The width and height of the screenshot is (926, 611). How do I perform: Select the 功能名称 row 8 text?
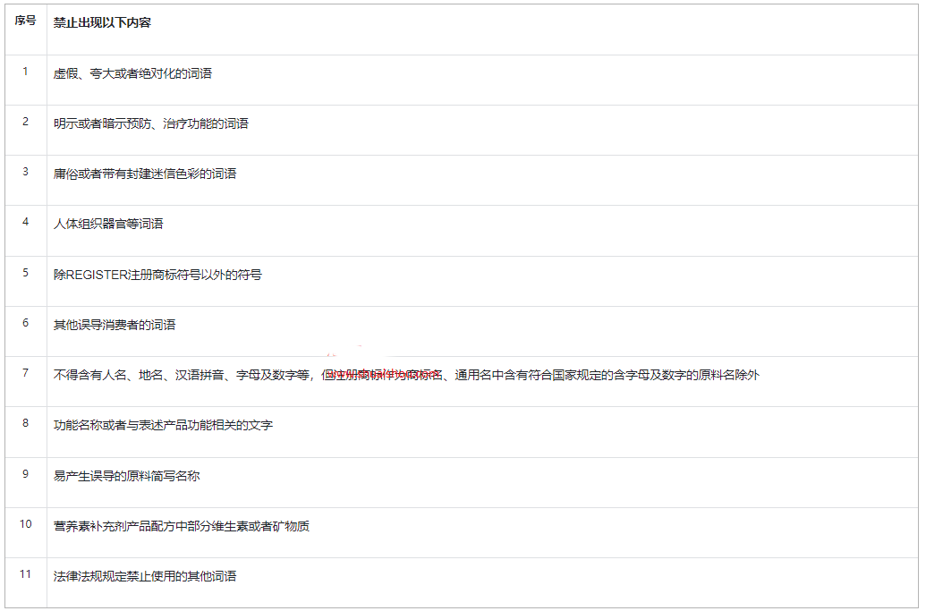point(163,425)
